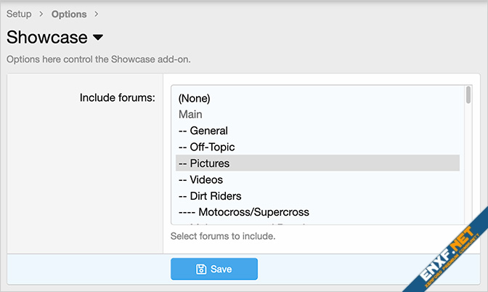Click the floppy disk icon on Save
The height and width of the screenshot is (292, 488).
pos(201,269)
